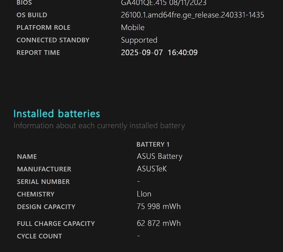Click the OS BUILD label
Viewport: 283px width, 252px height.
point(32,15)
